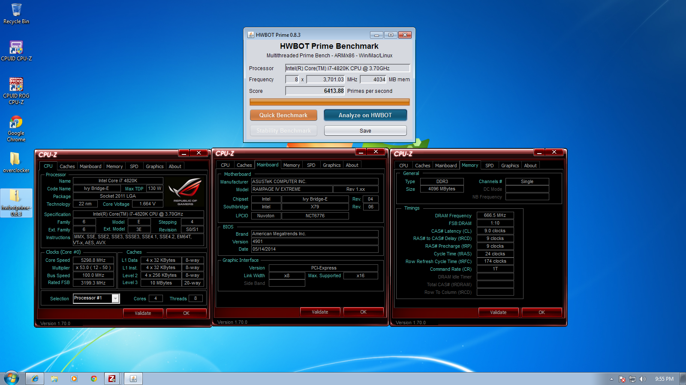Open Graphics tab in right CPU-Z window
This screenshot has width=686, height=385.
click(x=510, y=166)
